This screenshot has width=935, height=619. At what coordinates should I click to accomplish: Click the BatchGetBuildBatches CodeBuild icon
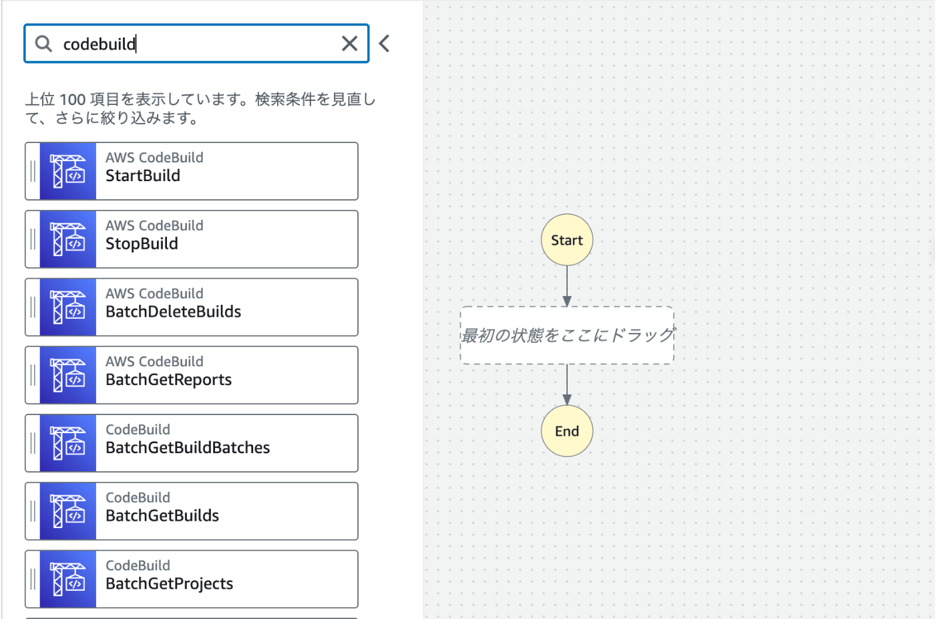pos(68,443)
